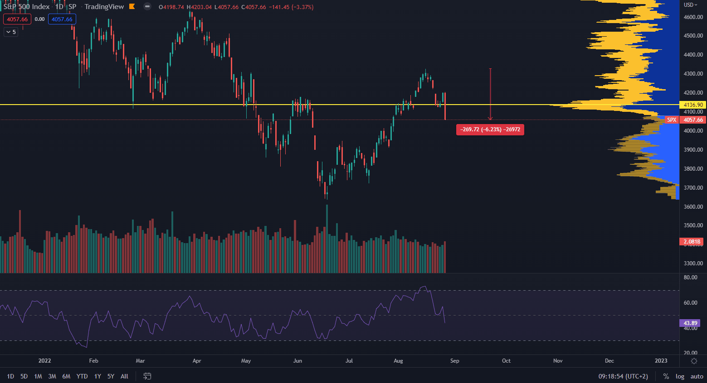Open the timezone menu showing UTC+2
The image size is (707, 383).
(x=623, y=376)
